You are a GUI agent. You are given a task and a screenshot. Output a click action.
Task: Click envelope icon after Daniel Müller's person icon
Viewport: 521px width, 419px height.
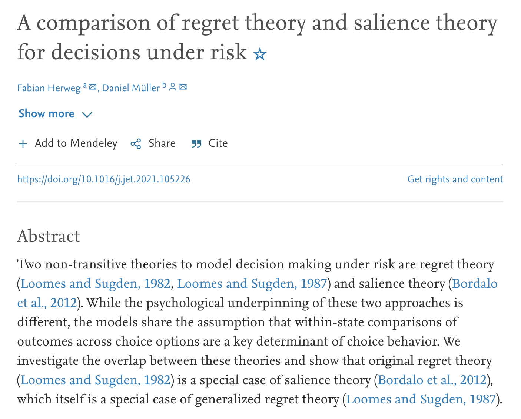[x=183, y=87]
